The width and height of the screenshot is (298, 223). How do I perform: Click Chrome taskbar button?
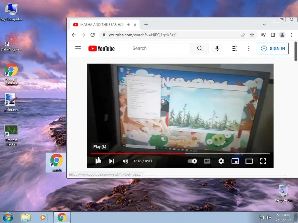pyautogui.click(x=62, y=217)
